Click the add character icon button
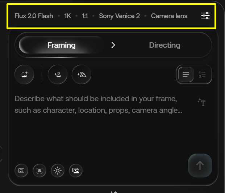Screen dimensions: 225x193 point(58,74)
